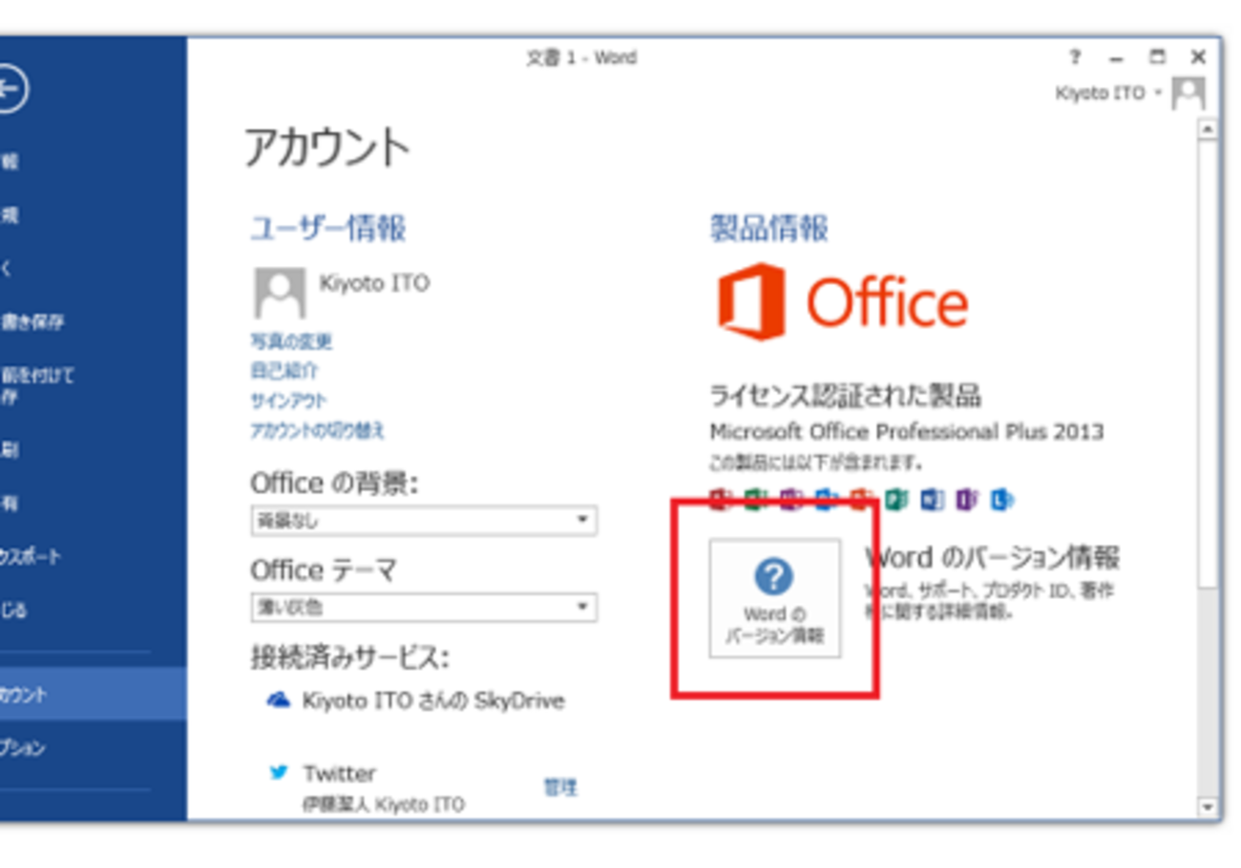Open エクスポート in the sidebar
Image resolution: width=1241 pixels, height=868 pixels.
31,556
